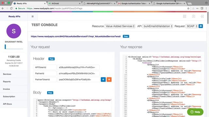Click the 11381.00 remaining credits value
Screen dimensions: 209x117
[x=14, y=57]
